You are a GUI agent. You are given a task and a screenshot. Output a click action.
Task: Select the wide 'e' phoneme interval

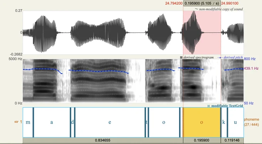coord(110,122)
